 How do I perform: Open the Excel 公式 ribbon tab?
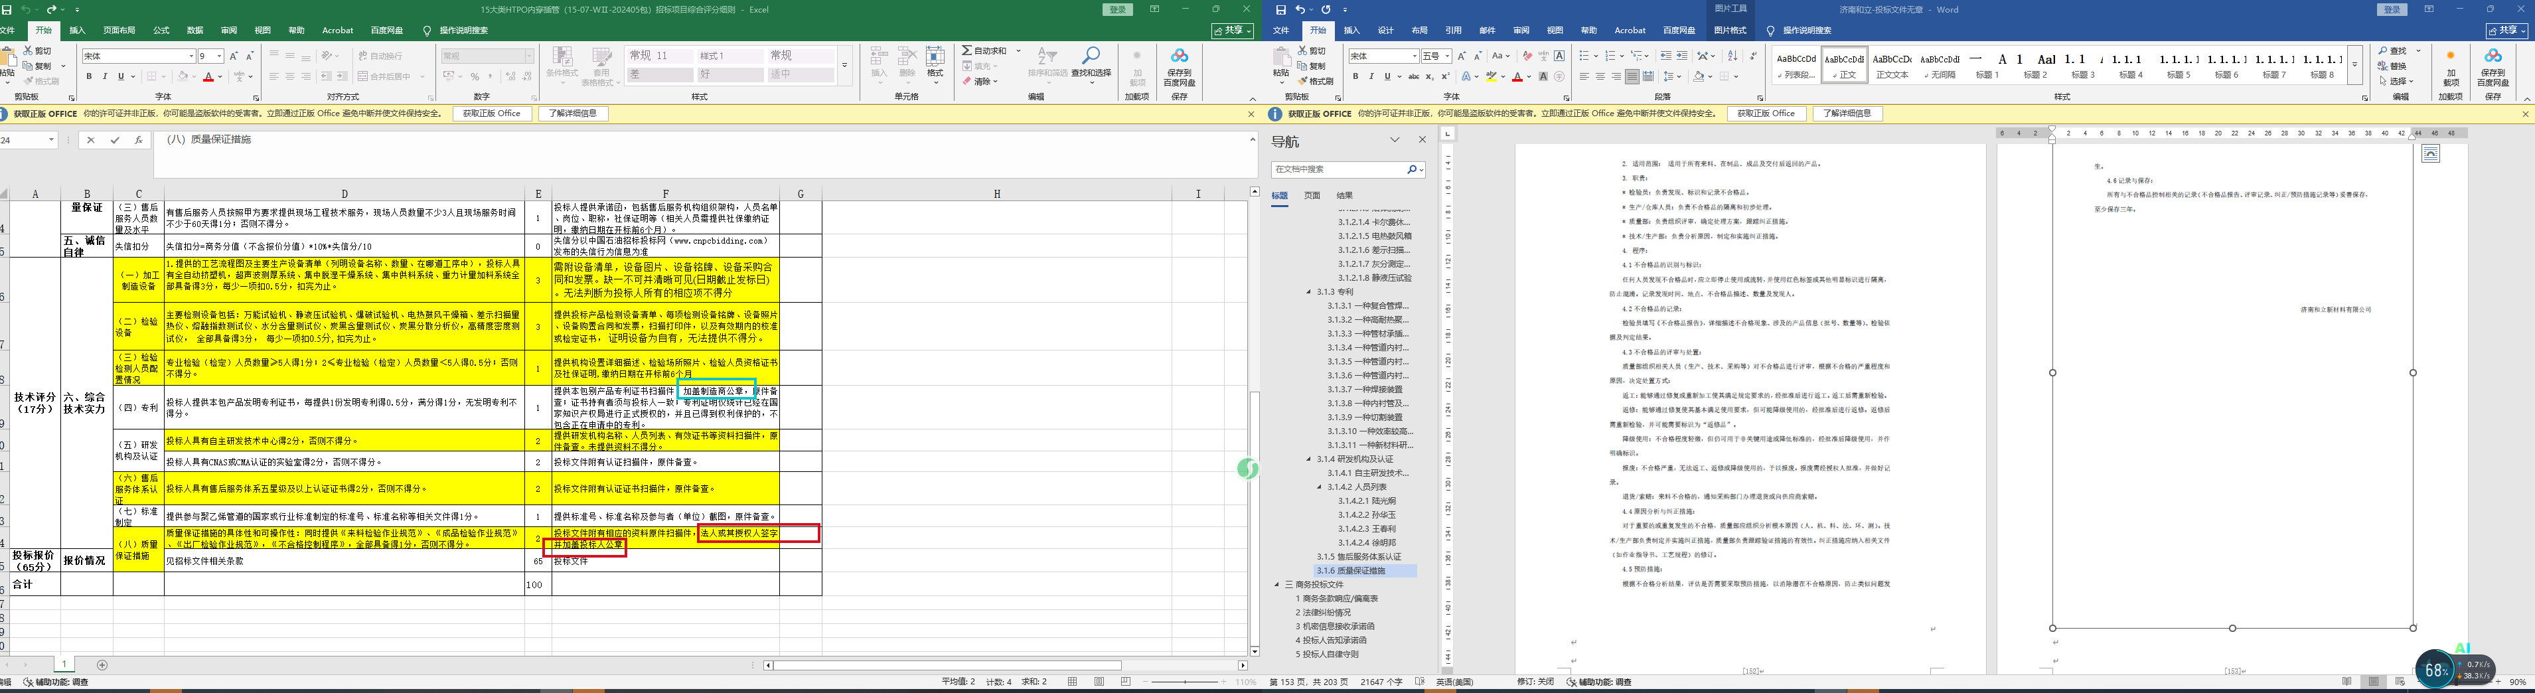coord(161,31)
